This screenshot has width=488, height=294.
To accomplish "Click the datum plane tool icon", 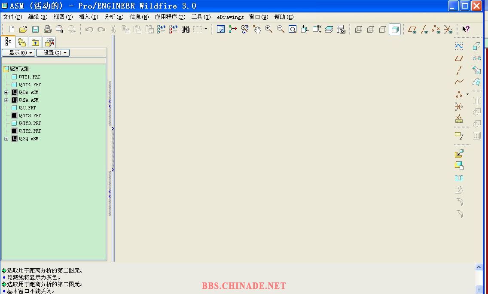I will point(459,58).
